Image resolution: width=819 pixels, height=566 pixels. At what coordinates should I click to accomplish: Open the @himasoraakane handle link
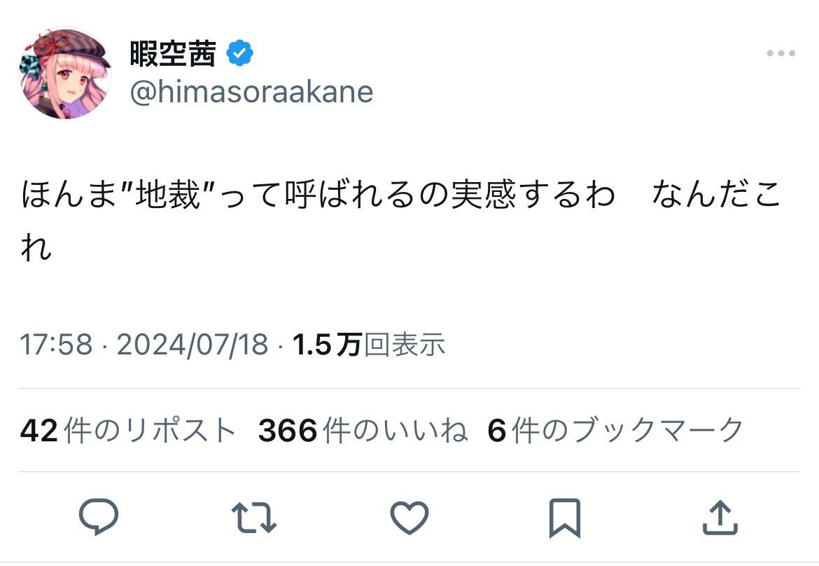[x=251, y=92]
